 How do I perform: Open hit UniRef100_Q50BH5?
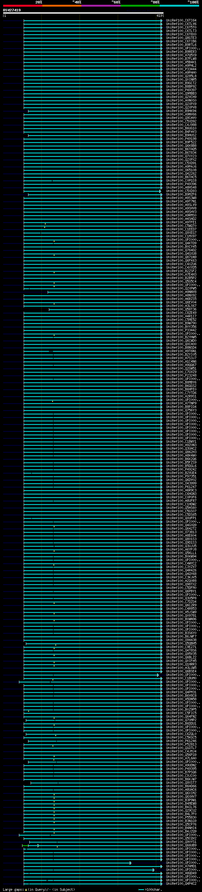pyautogui.click(x=181, y=643)
